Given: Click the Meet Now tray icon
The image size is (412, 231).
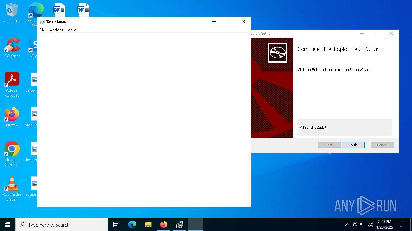Looking at the screenshot, I should click(x=355, y=225).
